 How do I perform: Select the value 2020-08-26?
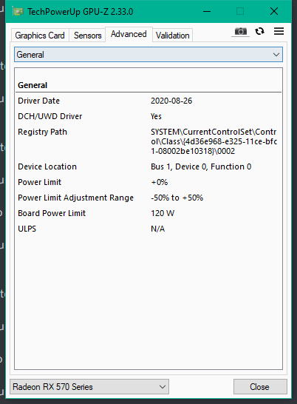171,101
